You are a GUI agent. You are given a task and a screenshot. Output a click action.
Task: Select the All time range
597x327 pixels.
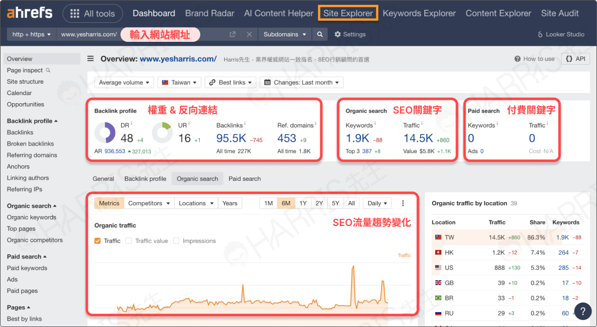tap(352, 203)
